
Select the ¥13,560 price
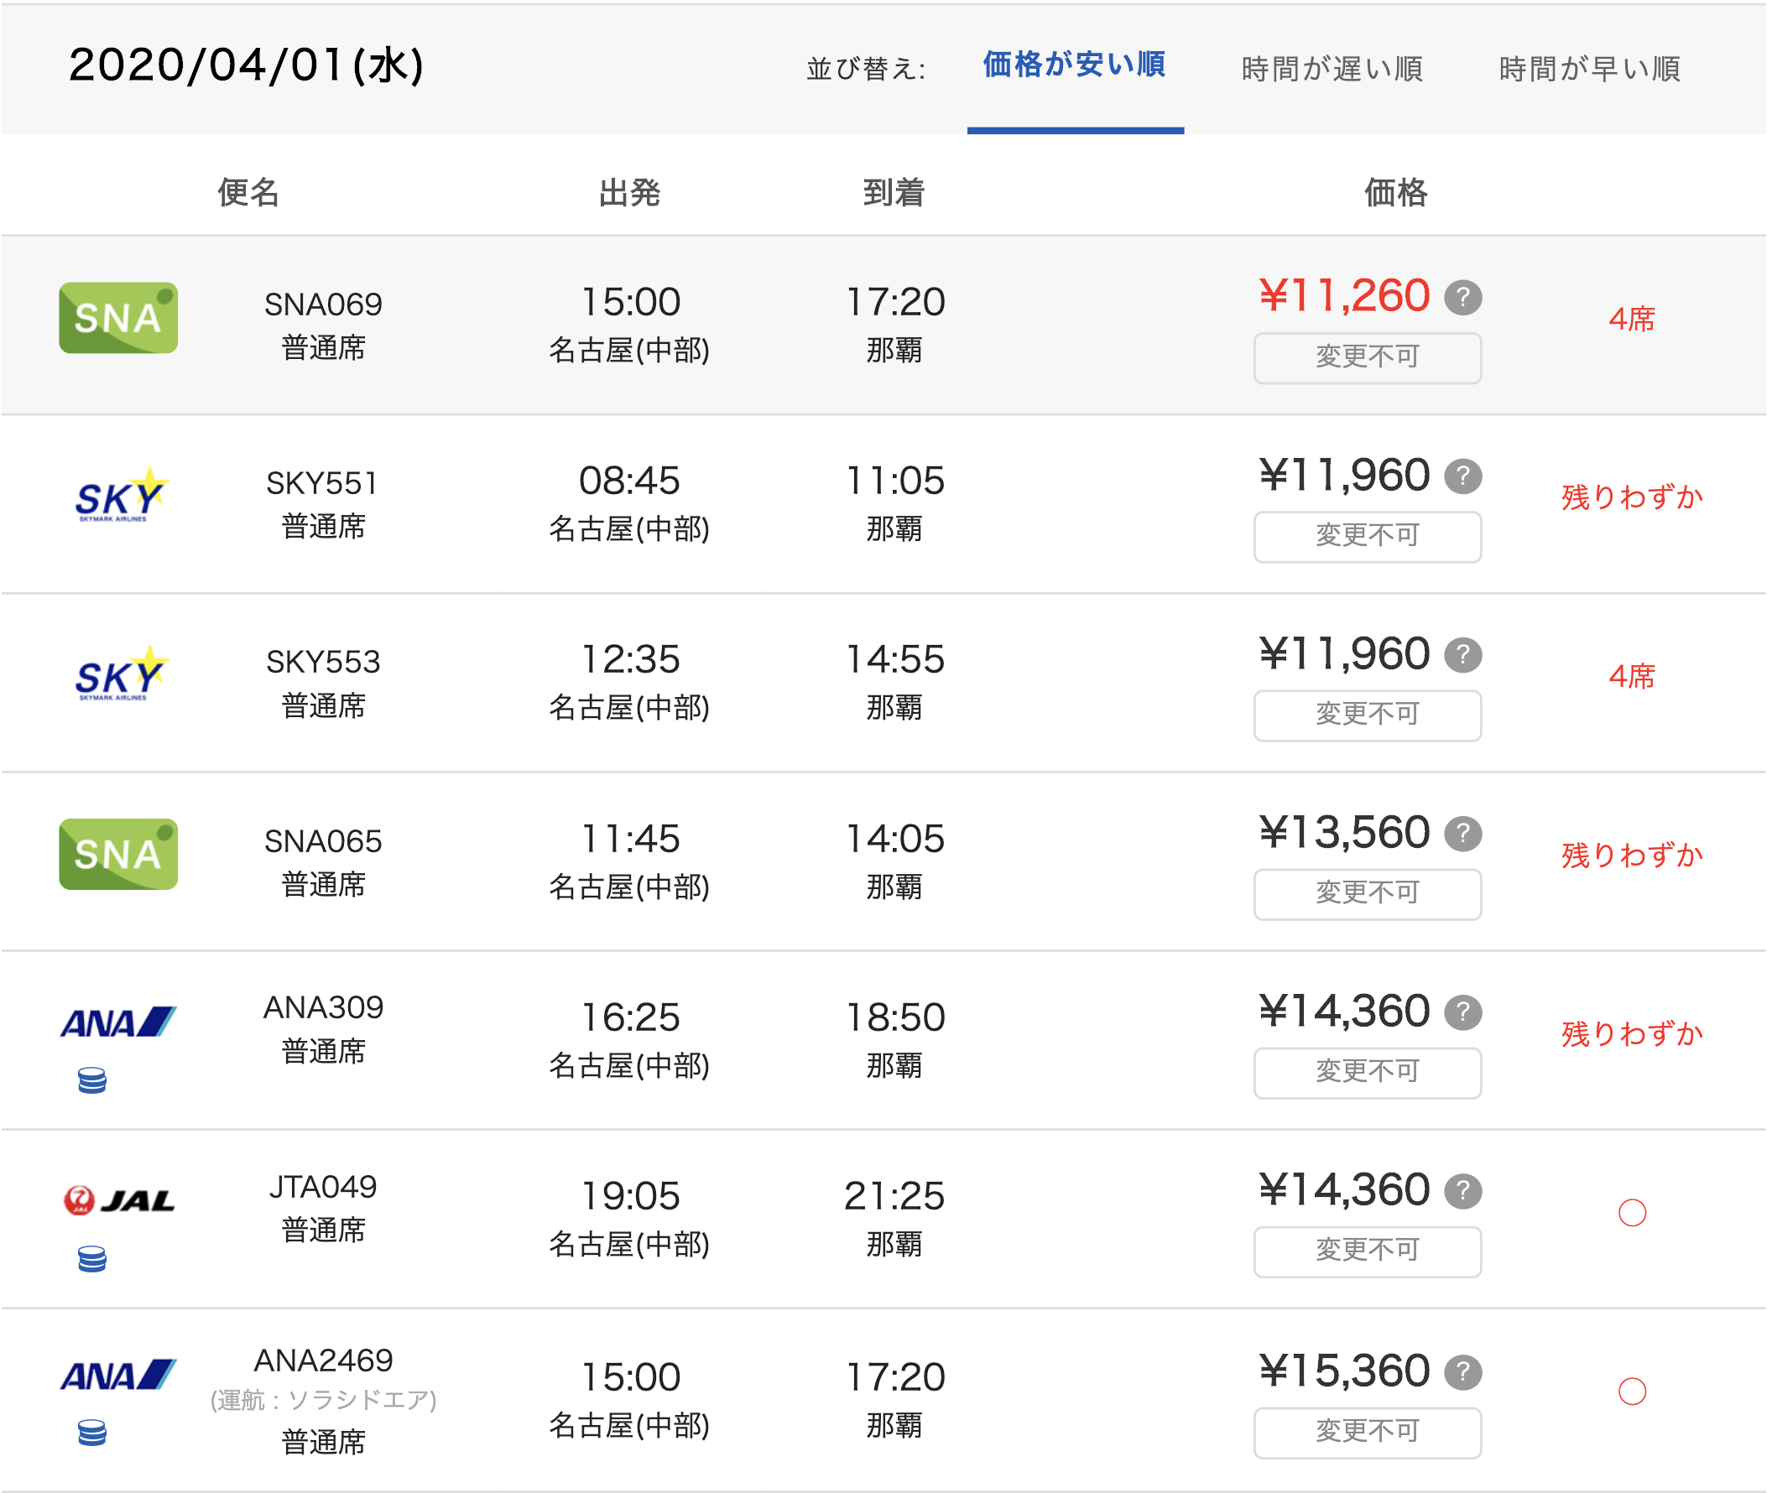coord(1344,833)
